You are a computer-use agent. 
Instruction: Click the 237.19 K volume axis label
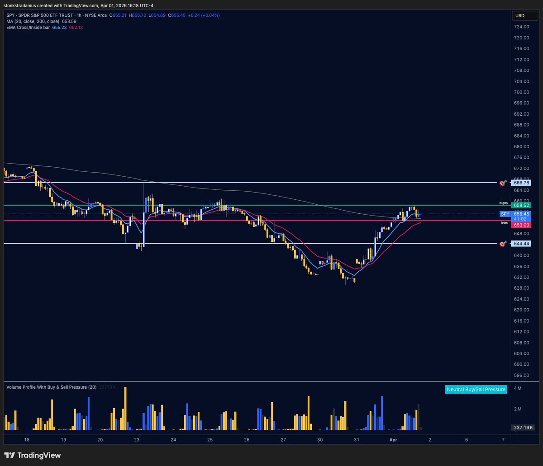pos(523,428)
